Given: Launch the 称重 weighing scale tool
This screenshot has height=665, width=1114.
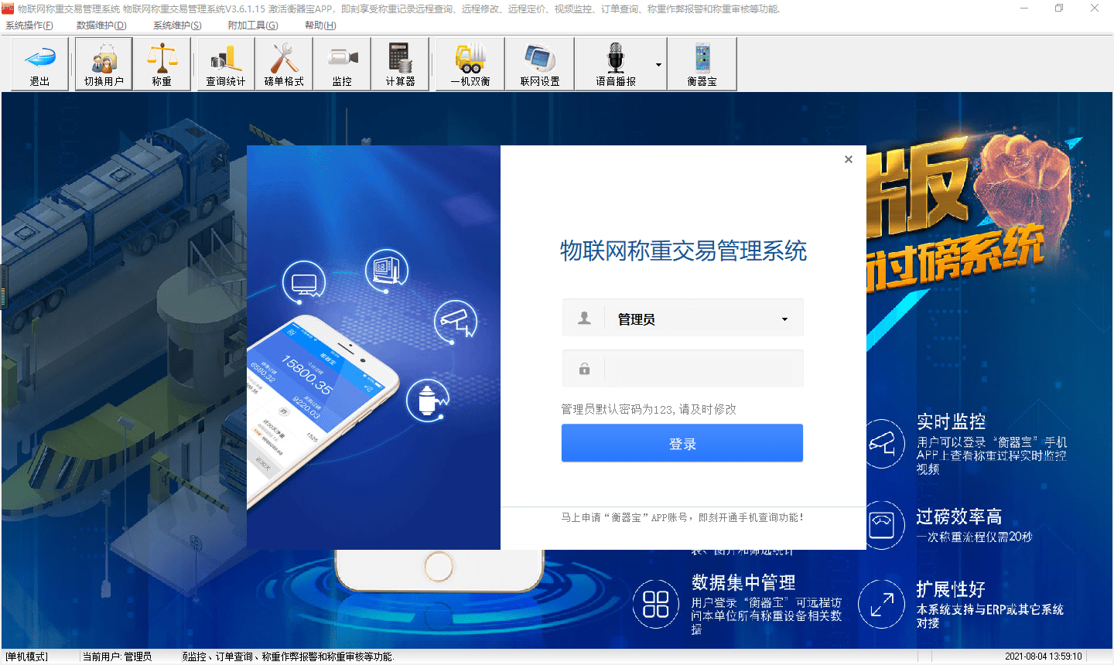Looking at the screenshot, I should pos(162,64).
